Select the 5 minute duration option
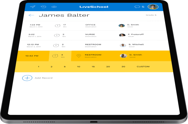Viewport: 188px width, 124px height. click(x=65, y=67)
